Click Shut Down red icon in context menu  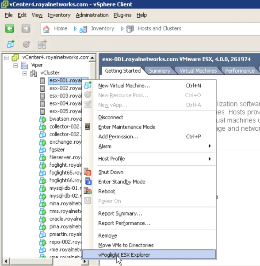(x=88, y=172)
